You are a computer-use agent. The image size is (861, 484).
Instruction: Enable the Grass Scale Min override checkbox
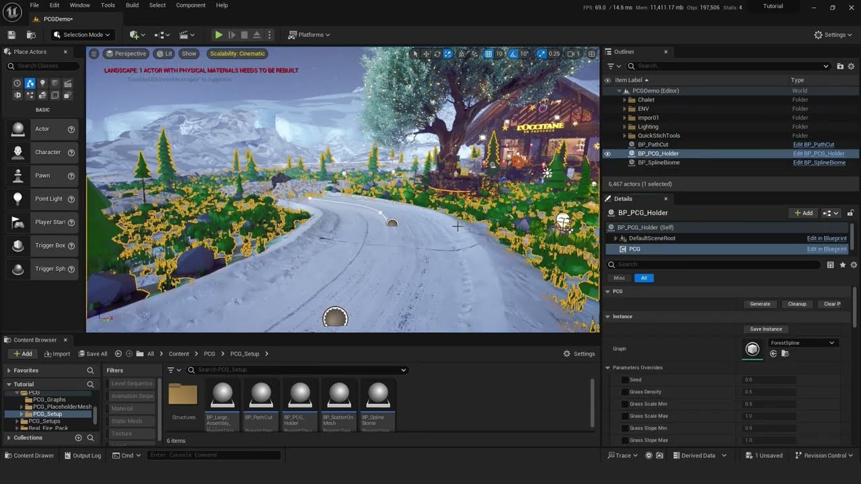coord(625,404)
